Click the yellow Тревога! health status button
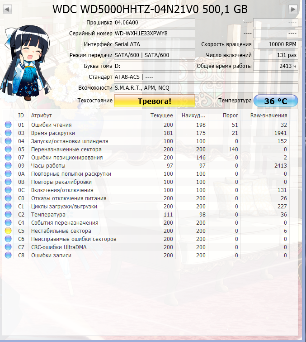306x342 pixels. [155, 101]
